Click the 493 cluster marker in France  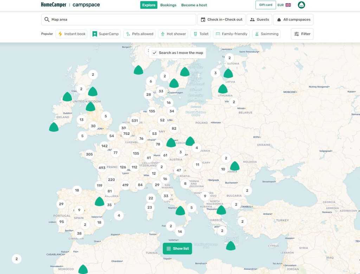pos(102,168)
